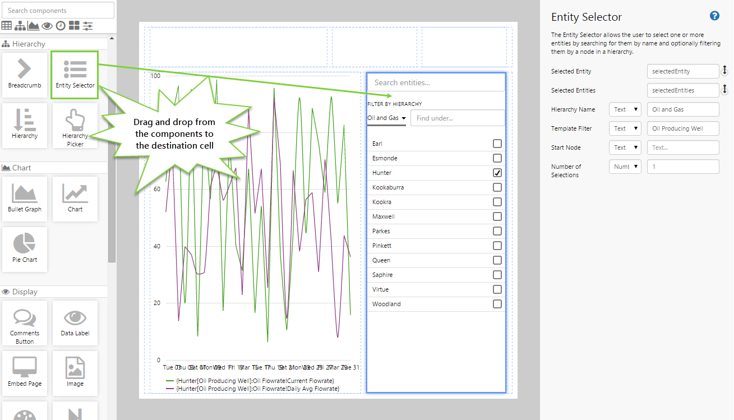Click the Selected Entity binding arrow button
734x420 pixels.
[724, 71]
